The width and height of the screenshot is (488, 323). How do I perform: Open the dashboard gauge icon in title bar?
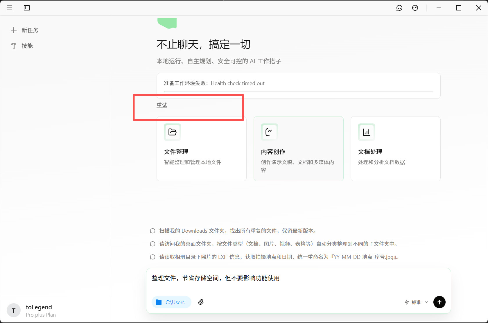(x=415, y=8)
